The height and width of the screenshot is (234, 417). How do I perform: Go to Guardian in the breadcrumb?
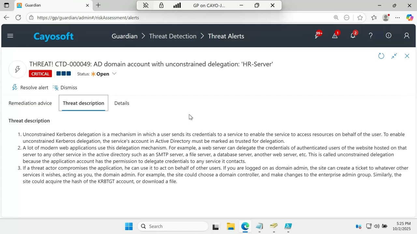(124, 36)
